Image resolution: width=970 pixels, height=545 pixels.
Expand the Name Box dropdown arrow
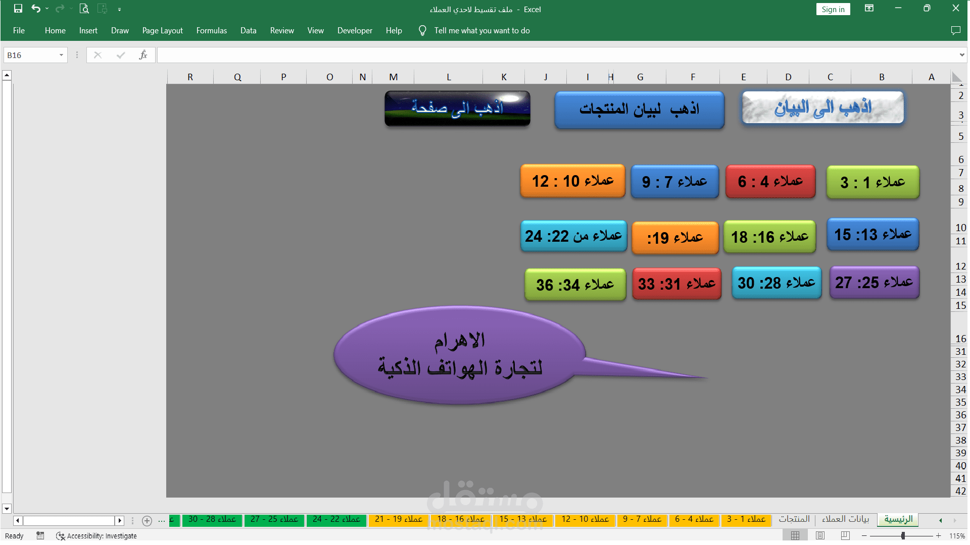[61, 55]
